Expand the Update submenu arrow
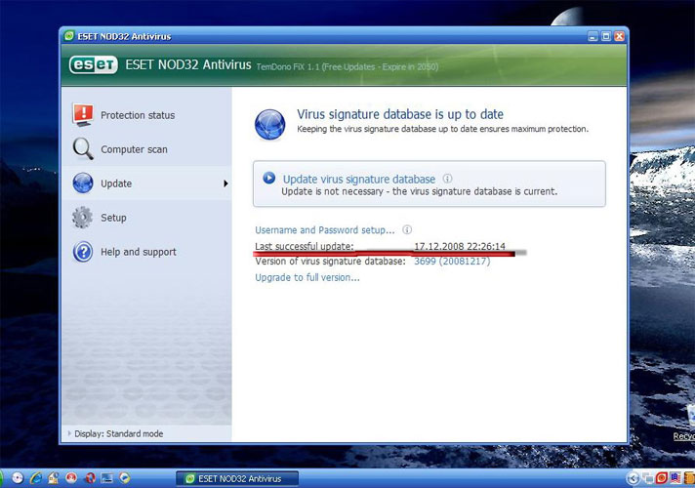This screenshot has width=695, height=488. click(225, 183)
